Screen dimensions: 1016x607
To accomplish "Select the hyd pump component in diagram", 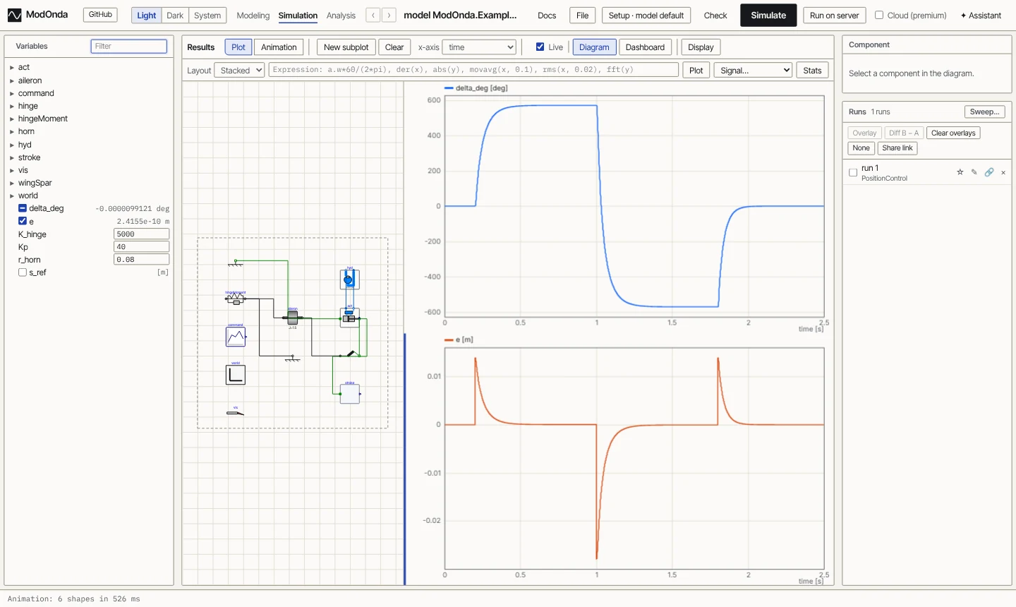I will [349, 280].
